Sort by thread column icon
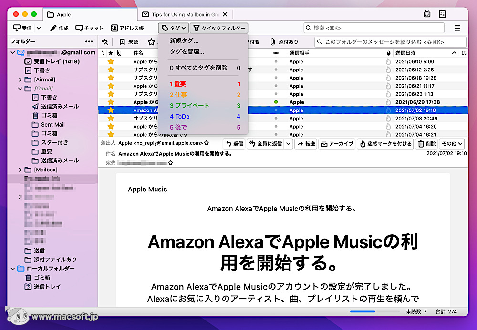The image size is (477, 330). (x=103, y=53)
